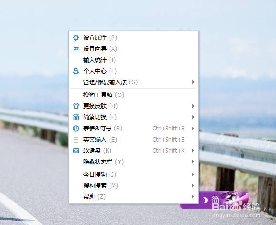
Task: Click the Ctrl+Shift+E shortcut label
Action: point(168,140)
